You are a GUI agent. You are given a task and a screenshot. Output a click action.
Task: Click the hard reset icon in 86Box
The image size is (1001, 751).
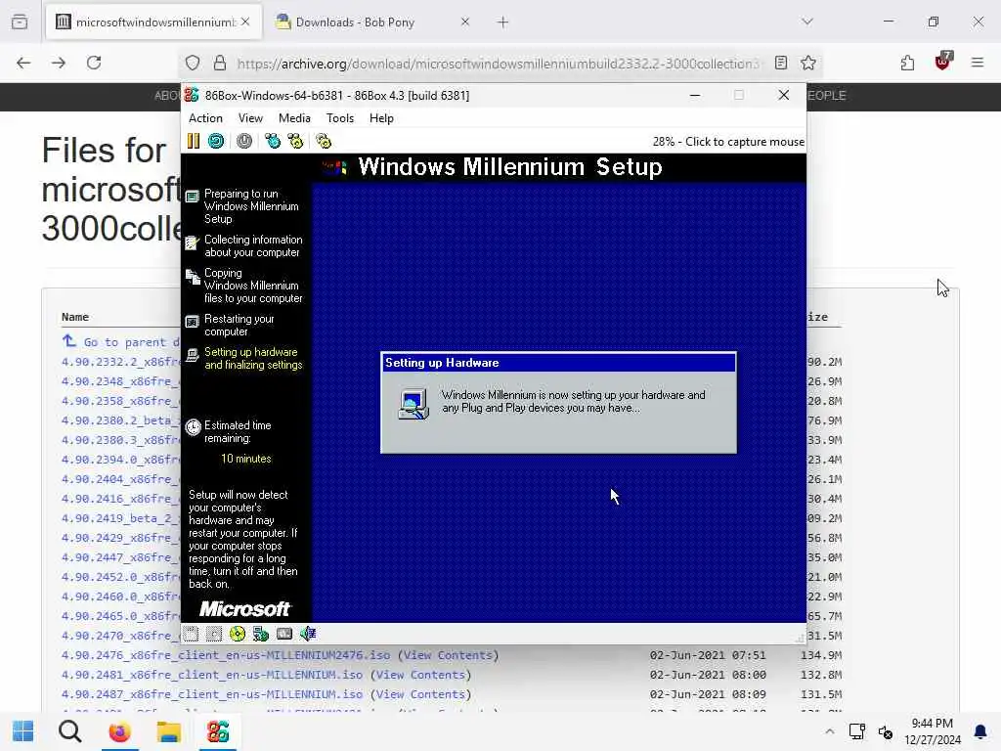coord(216,141)
